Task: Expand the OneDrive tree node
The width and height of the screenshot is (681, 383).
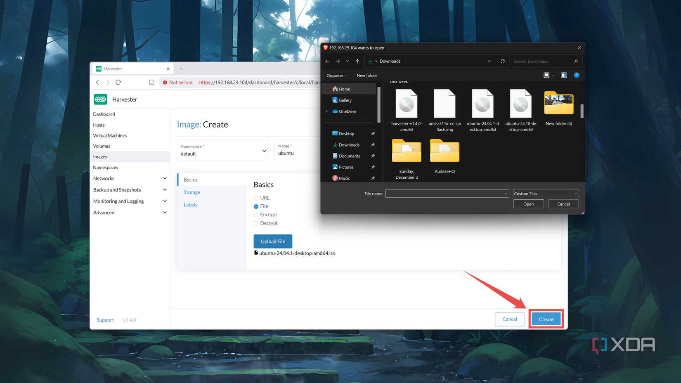Action: (327, 111)
